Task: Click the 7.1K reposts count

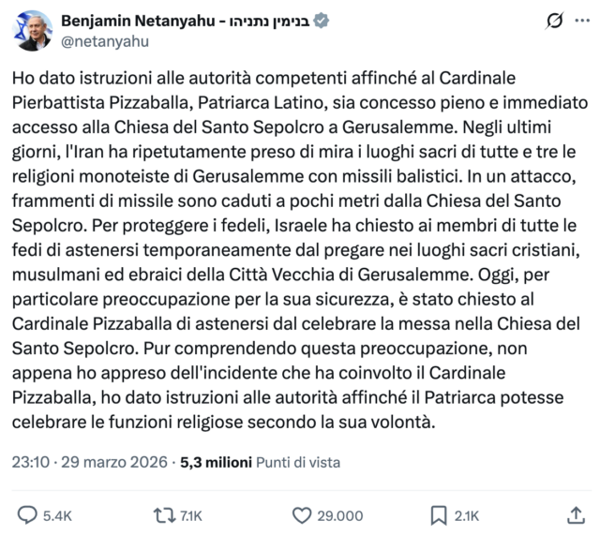Action: (192, 513)
